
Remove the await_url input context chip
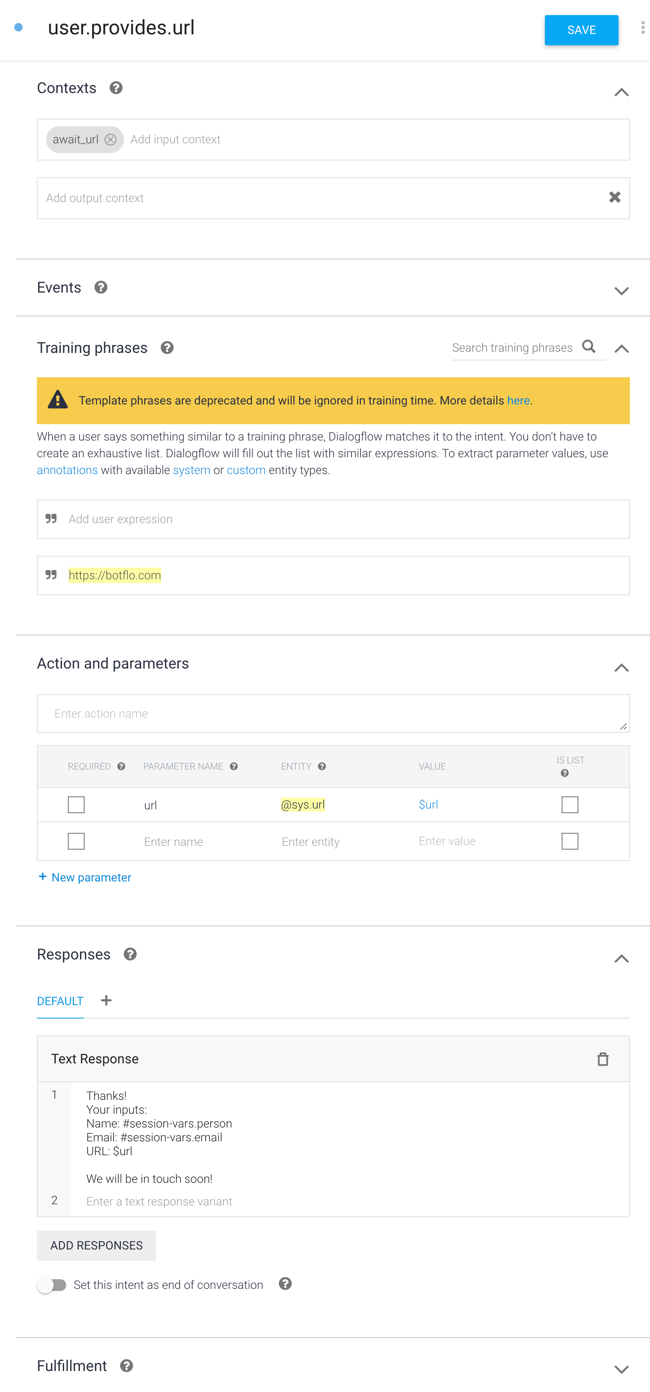pos(110,140)
